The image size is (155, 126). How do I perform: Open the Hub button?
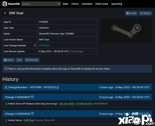[x=19, y=60]
